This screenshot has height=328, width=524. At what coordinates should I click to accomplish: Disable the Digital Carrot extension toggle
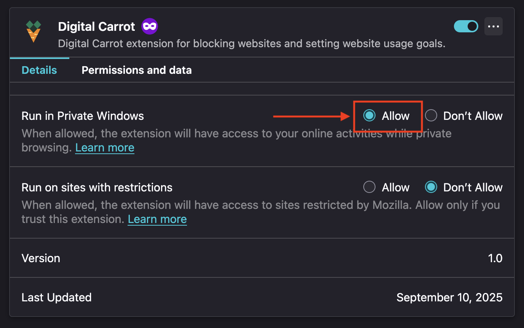tap(466, 26)
